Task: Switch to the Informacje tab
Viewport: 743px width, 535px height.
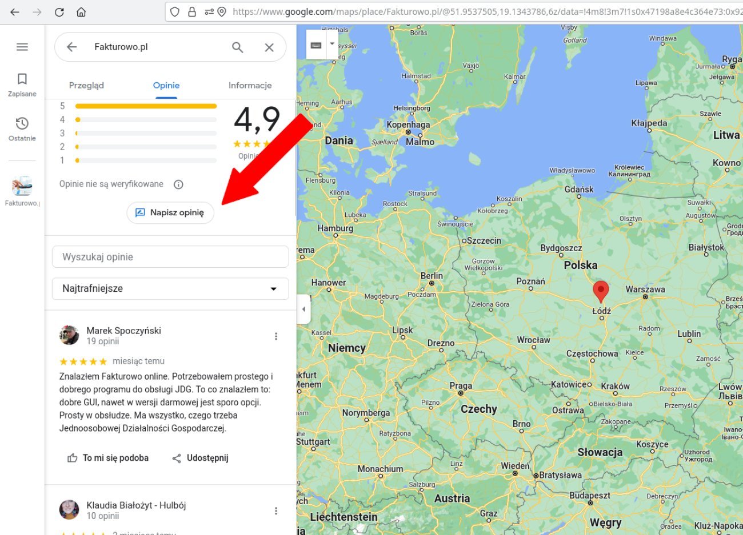Action: [x=250, y=86]
